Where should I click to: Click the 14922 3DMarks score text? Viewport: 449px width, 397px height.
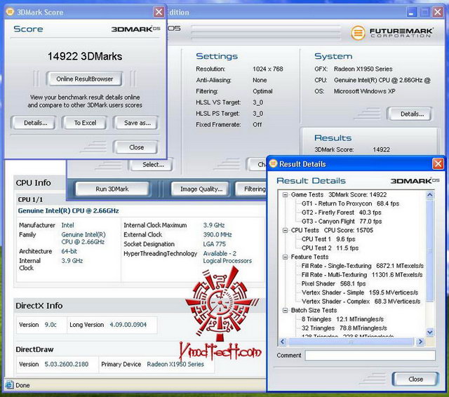[x=85, y=56]
